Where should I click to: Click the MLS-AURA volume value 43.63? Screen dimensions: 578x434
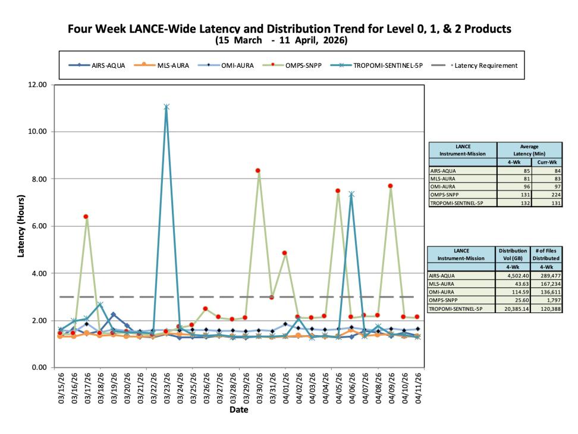tap(522, 284)
